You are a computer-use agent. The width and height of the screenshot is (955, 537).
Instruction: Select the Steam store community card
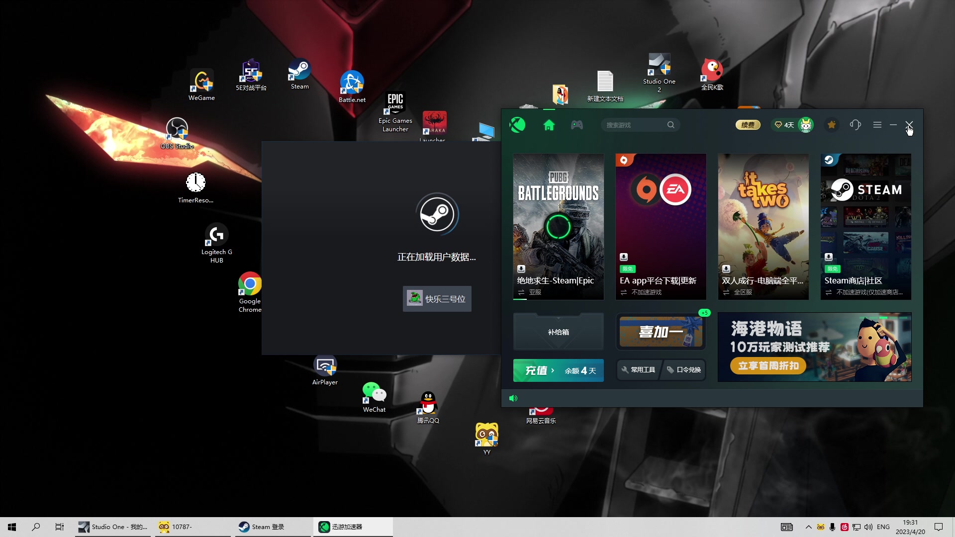(x=865, y=226)
